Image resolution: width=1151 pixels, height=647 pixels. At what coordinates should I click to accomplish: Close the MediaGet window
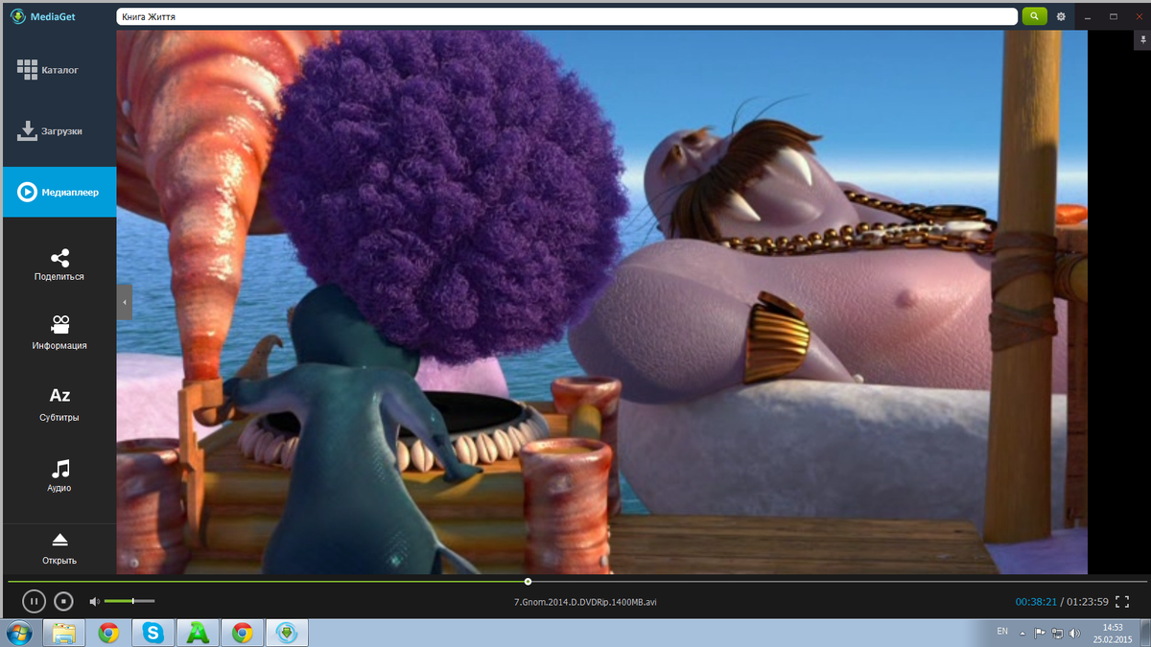click(1138, 16)
